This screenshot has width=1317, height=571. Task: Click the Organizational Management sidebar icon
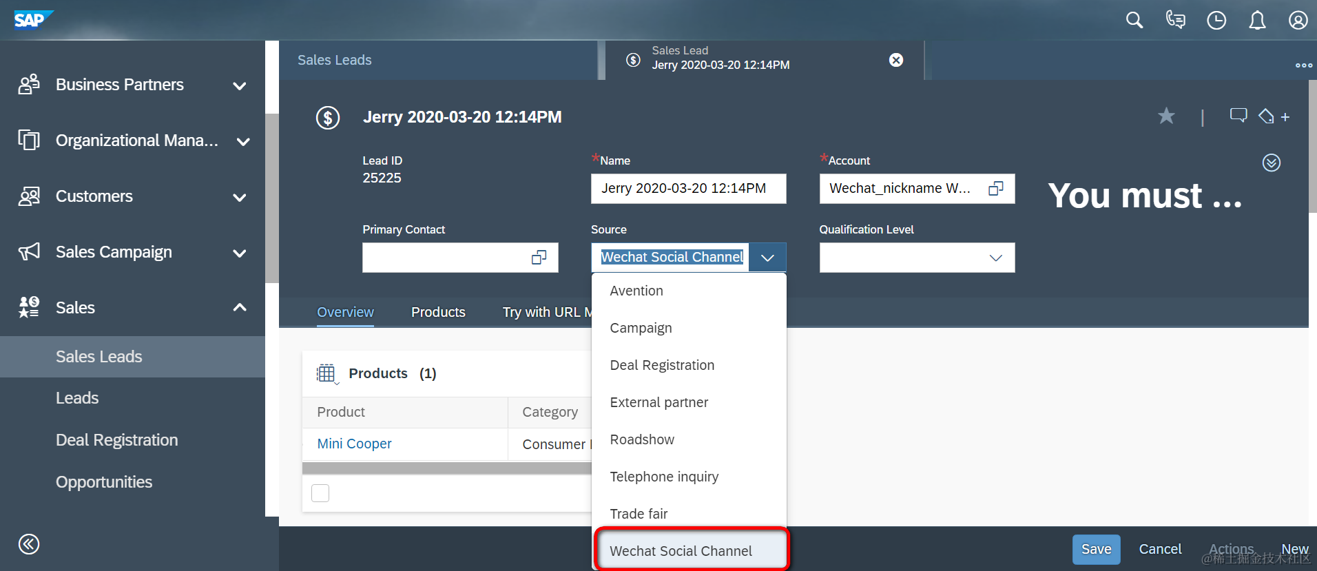(29, 141)
